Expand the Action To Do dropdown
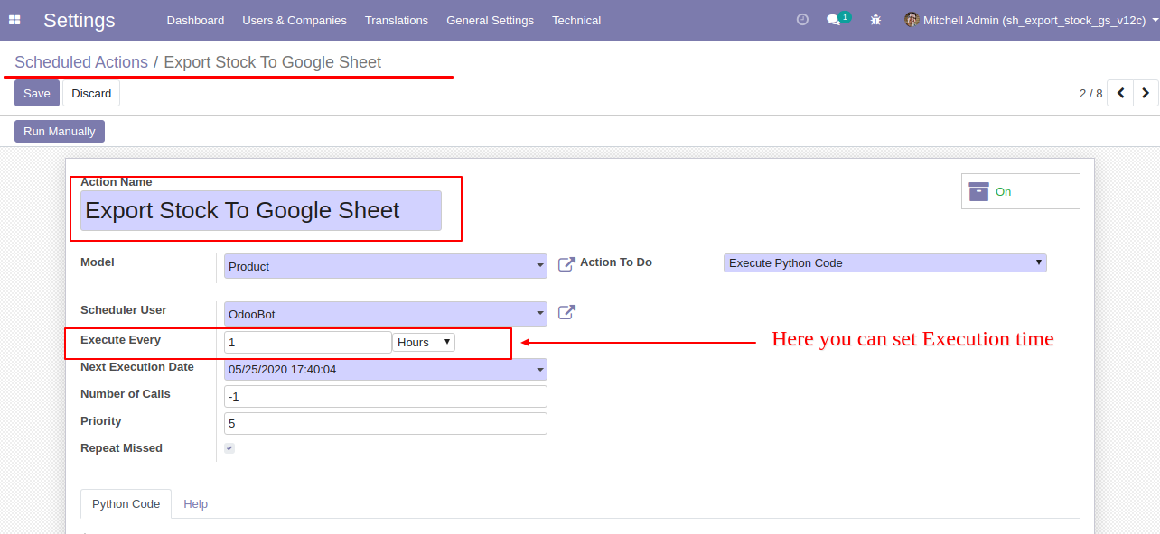Screen dimensions: 1160x534 click(x=885, y=263)
